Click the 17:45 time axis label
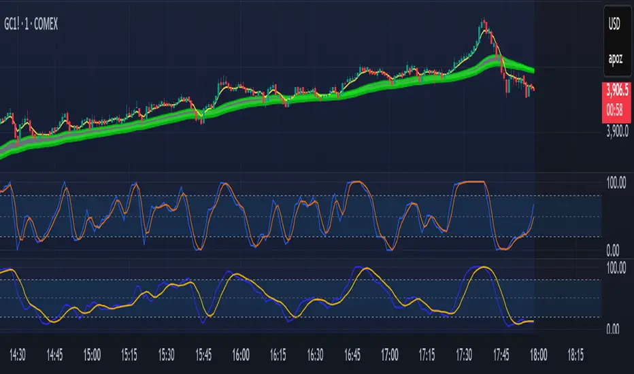 point(501,355)
